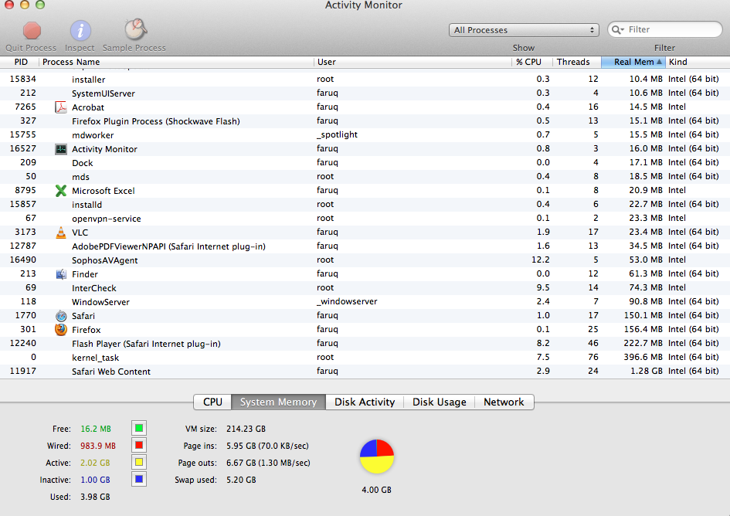
Task: Select the Safari compass icon
Action: [x=61, y=316]
